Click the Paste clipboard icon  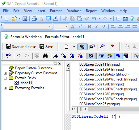[x=79, y=19]
